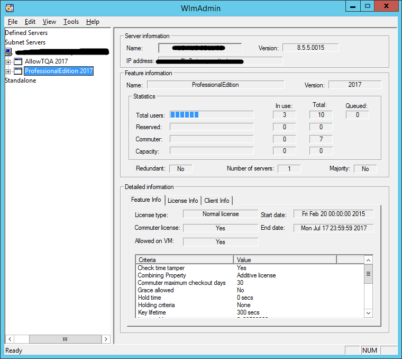Click the tree pane scroll right arrow

[106, 339]
